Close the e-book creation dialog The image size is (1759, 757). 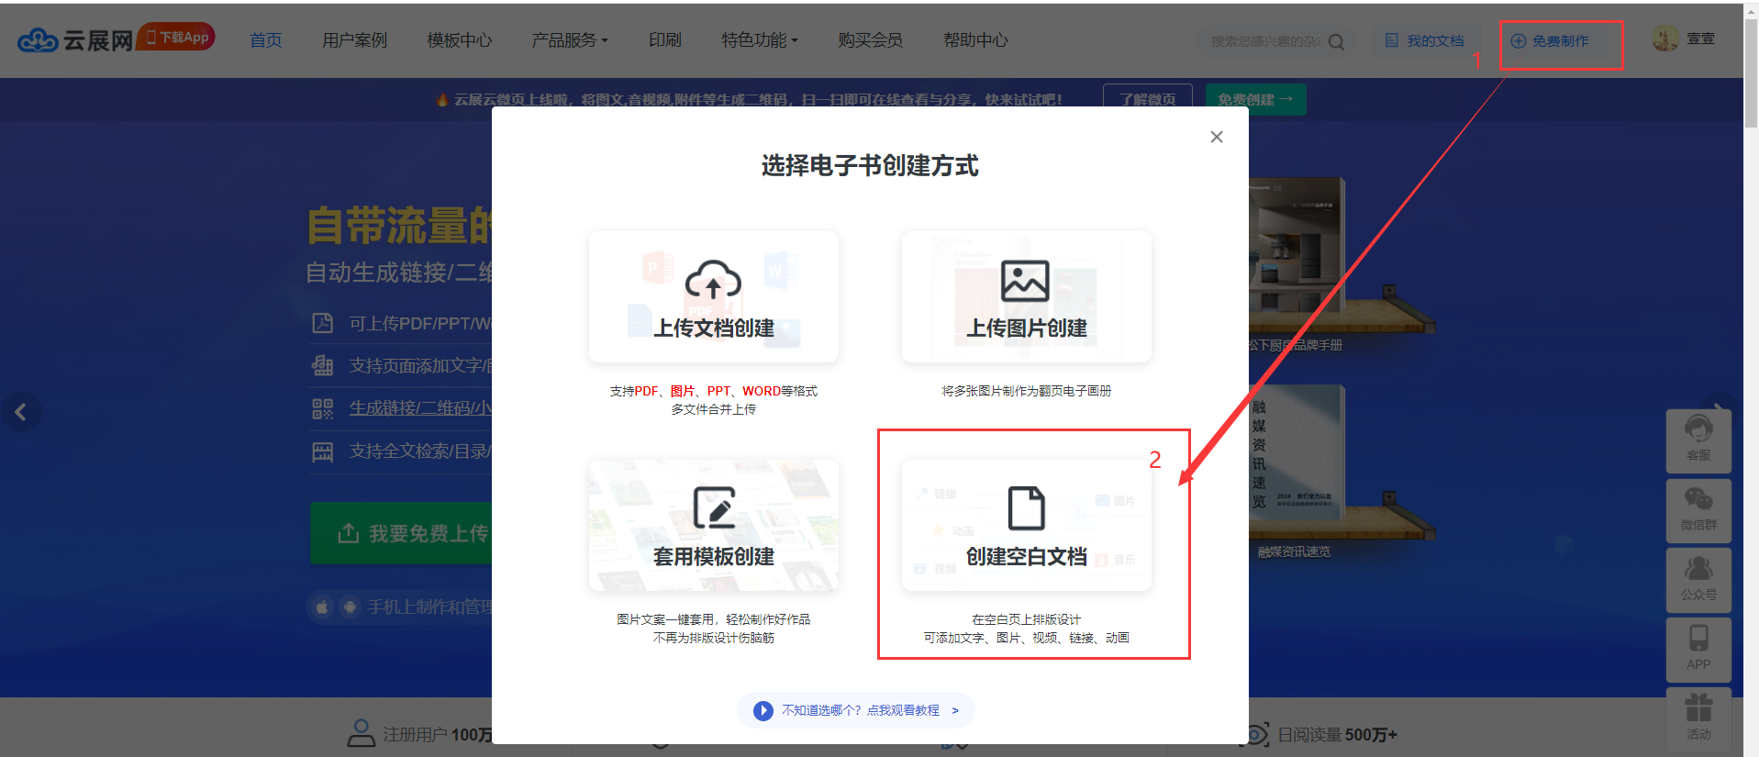coord(1217,137)
